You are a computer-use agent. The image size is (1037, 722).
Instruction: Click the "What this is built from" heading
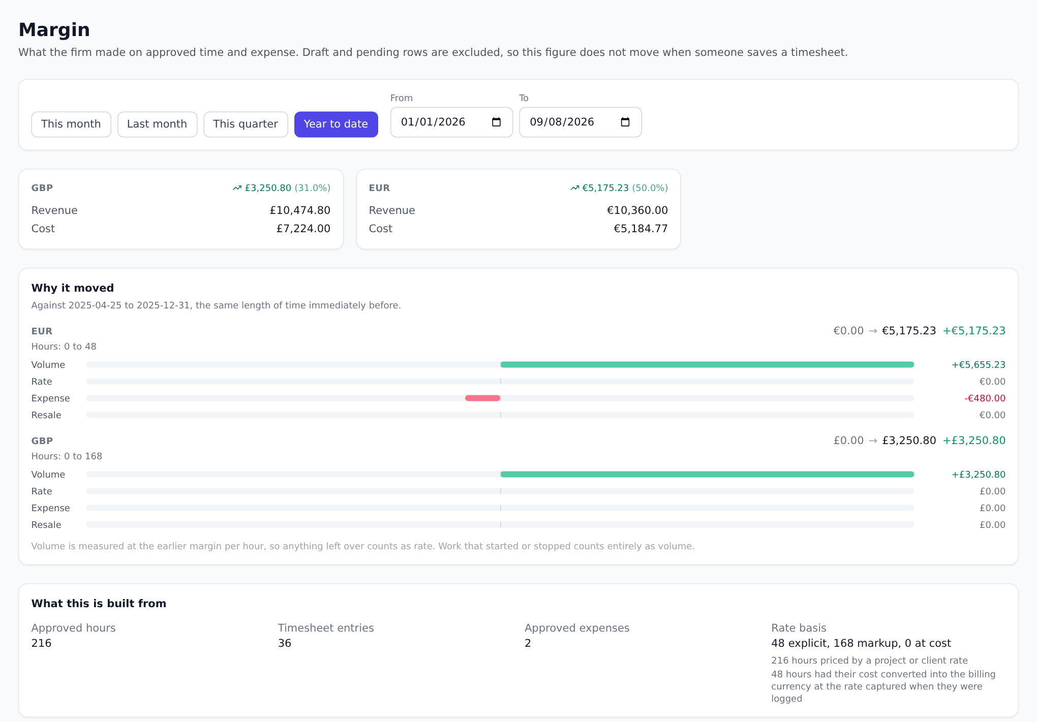[x=99, y=604]
